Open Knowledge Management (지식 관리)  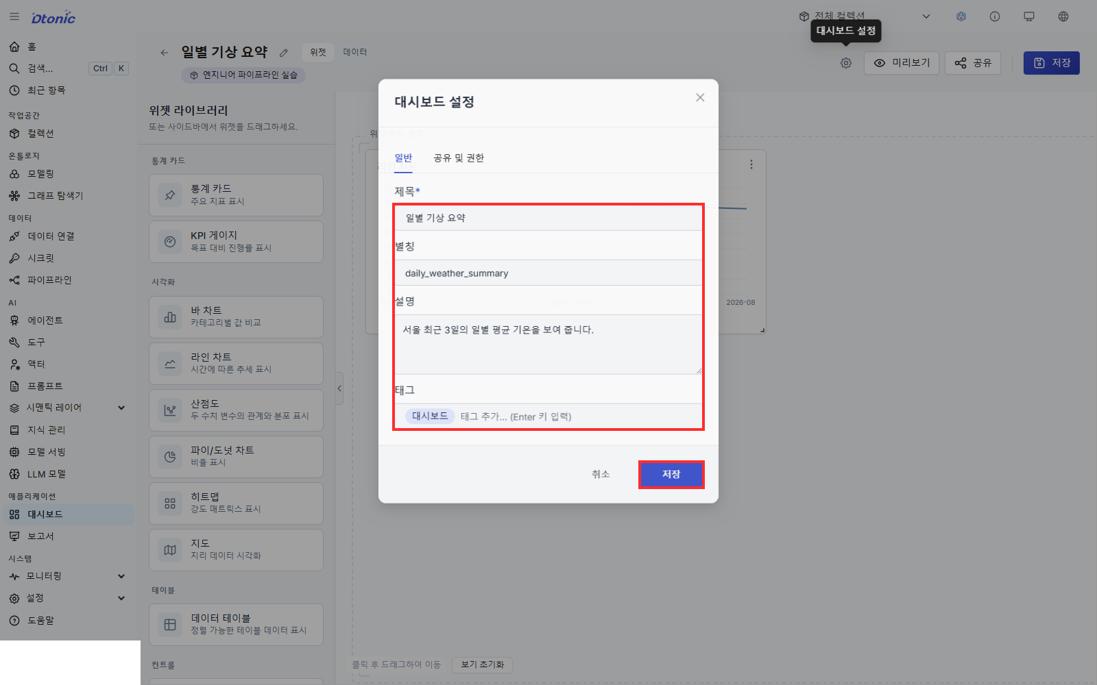point(69,430)
